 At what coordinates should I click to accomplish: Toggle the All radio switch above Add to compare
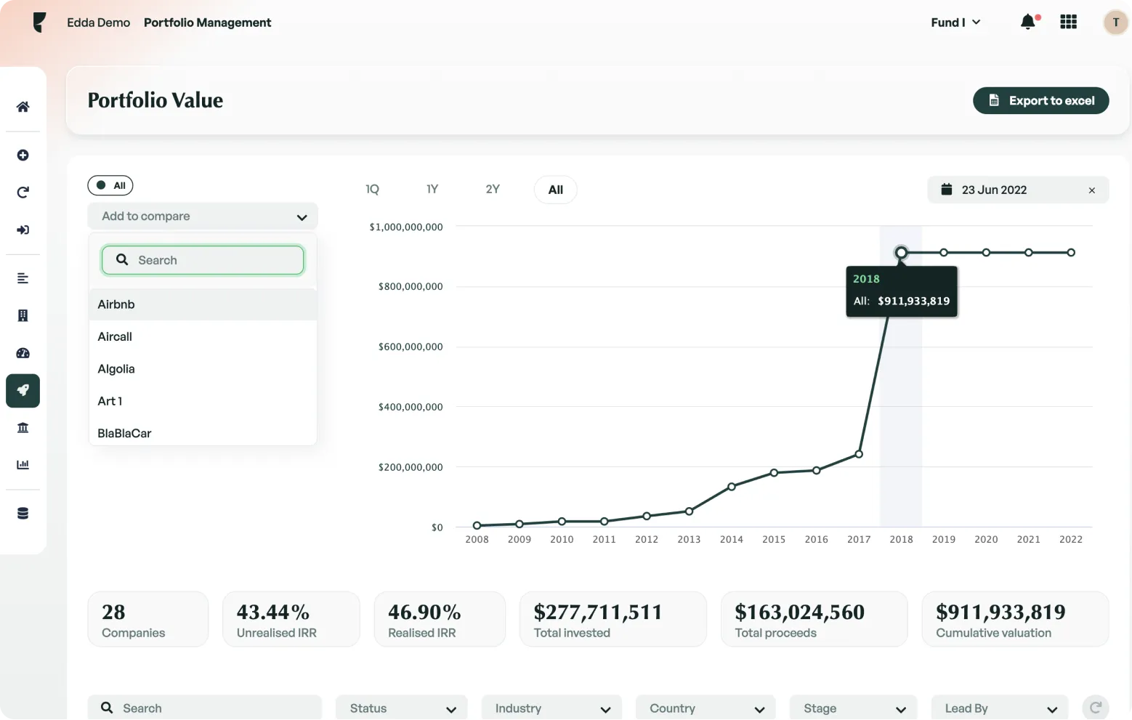pos(110,185)
